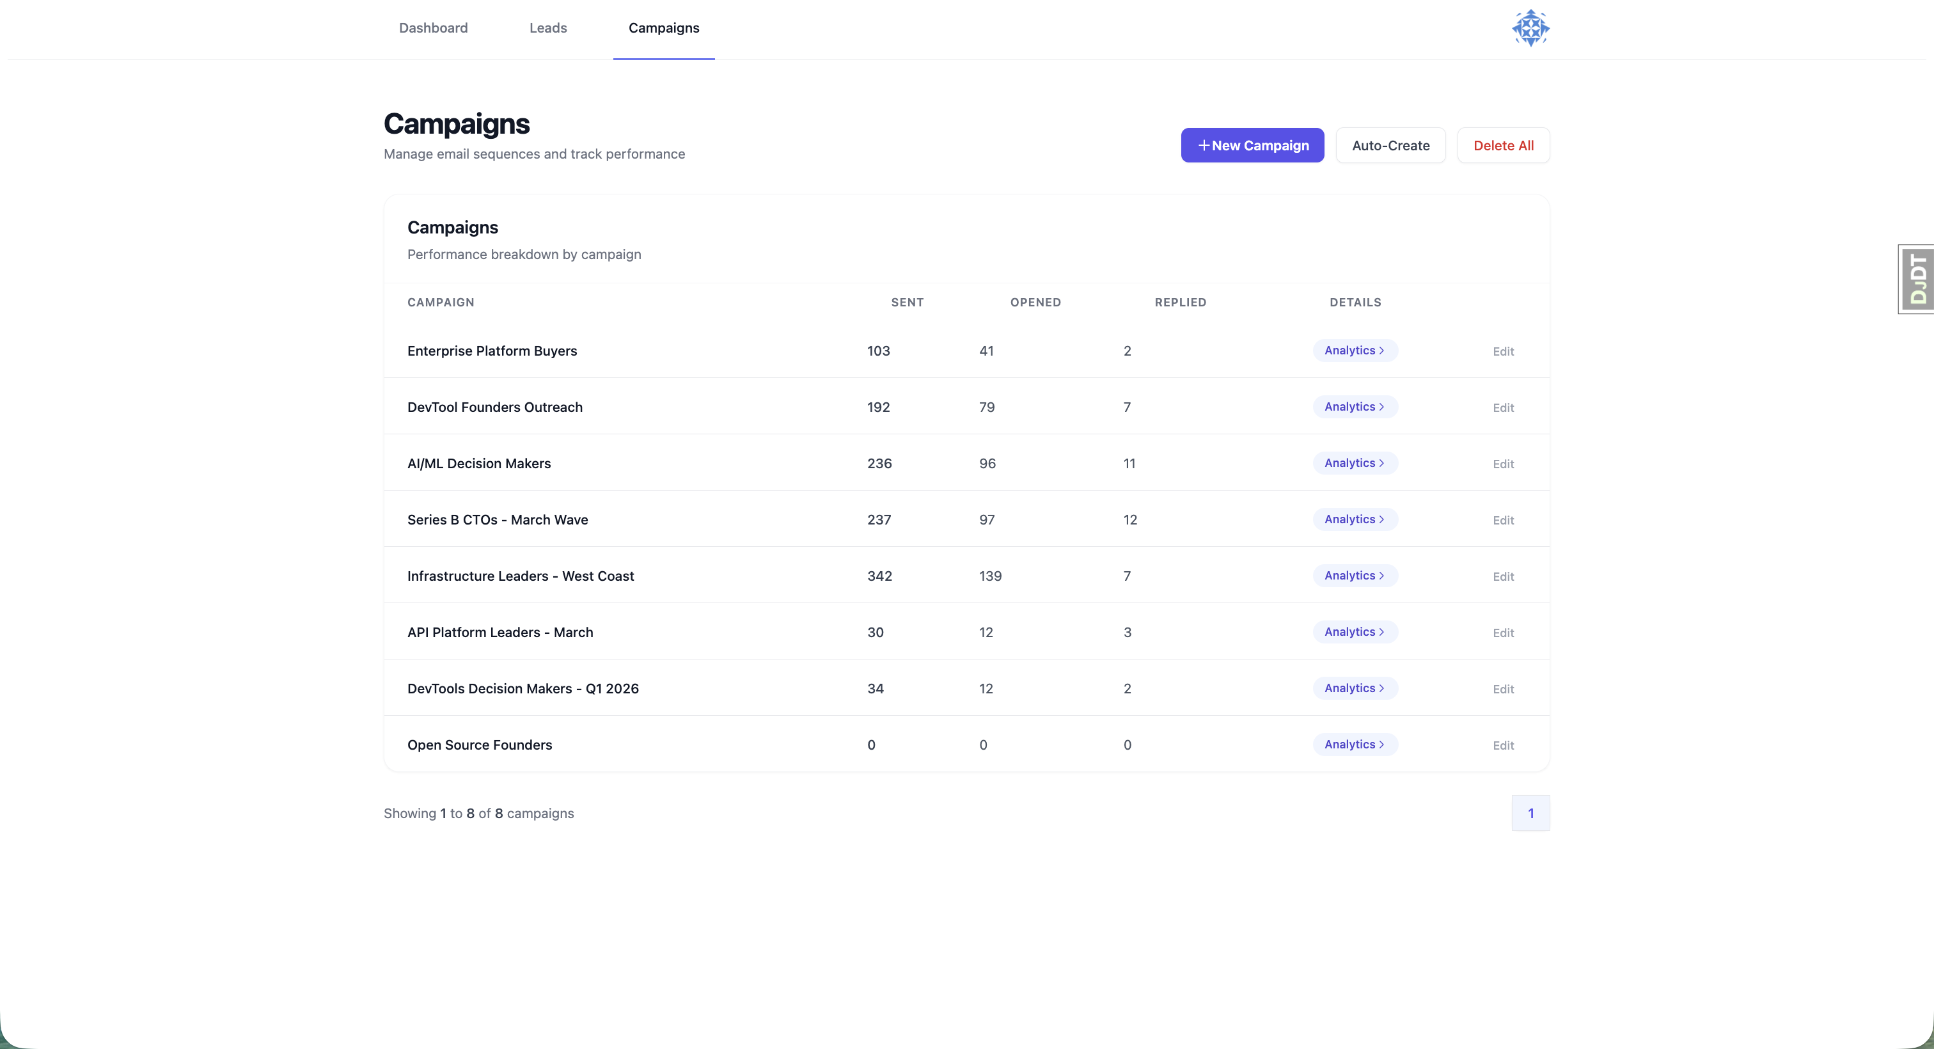The width and height of the screenshot is (1934, 1049).
Task: Open Analytics for Infrastructure Leaders - West Coast
Action: click(1354, 575)
